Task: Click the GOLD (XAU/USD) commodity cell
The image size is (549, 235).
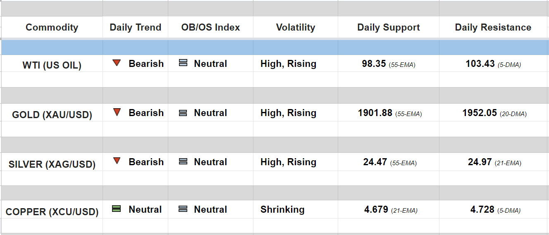Action: pyautogui.click(x=52, y=115)
